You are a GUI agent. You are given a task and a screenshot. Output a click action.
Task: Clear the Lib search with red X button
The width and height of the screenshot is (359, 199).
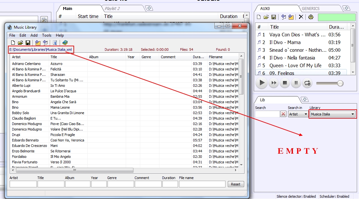[283, 114]
